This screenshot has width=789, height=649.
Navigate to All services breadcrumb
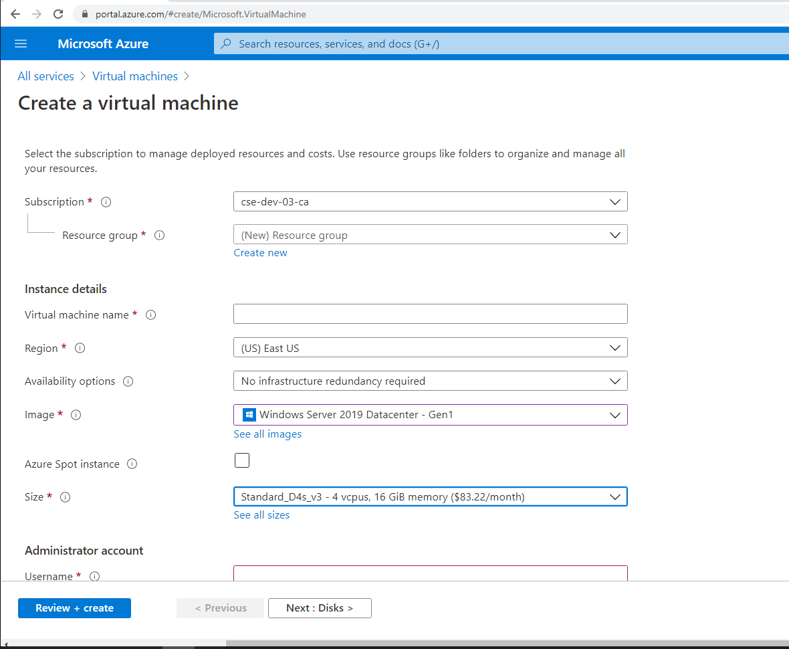pyautogui.click(x=45, y=76)
